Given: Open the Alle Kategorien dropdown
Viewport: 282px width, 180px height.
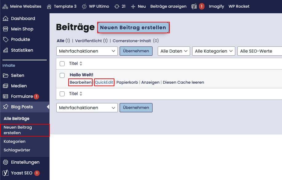Looking at the screenshot, I should coord(214,51).
